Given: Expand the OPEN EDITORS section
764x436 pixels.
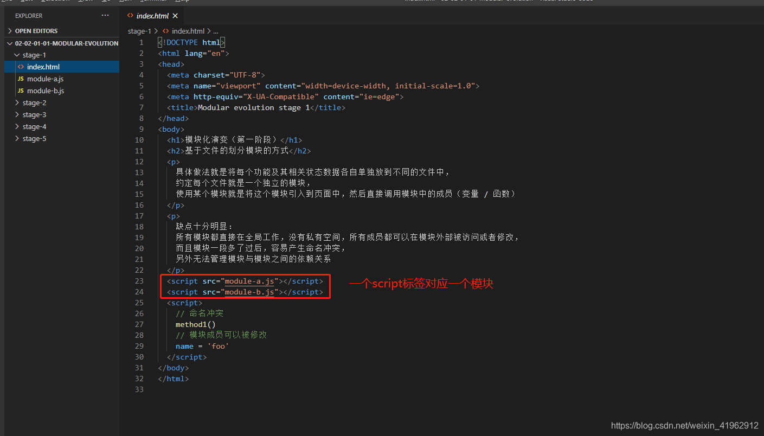Looking at the screenshot, I should tap(61, 31).
